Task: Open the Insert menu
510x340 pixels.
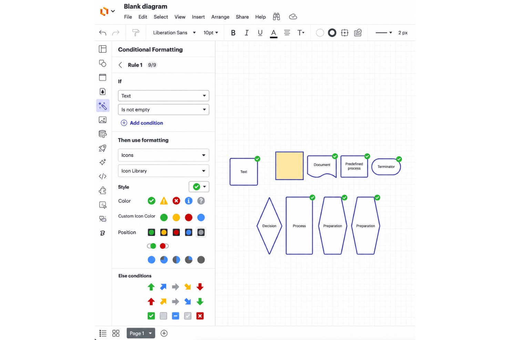Action: coord(198,17)
